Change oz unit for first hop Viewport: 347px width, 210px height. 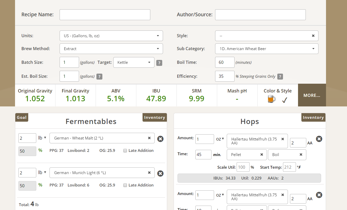[x=220, y=139]
